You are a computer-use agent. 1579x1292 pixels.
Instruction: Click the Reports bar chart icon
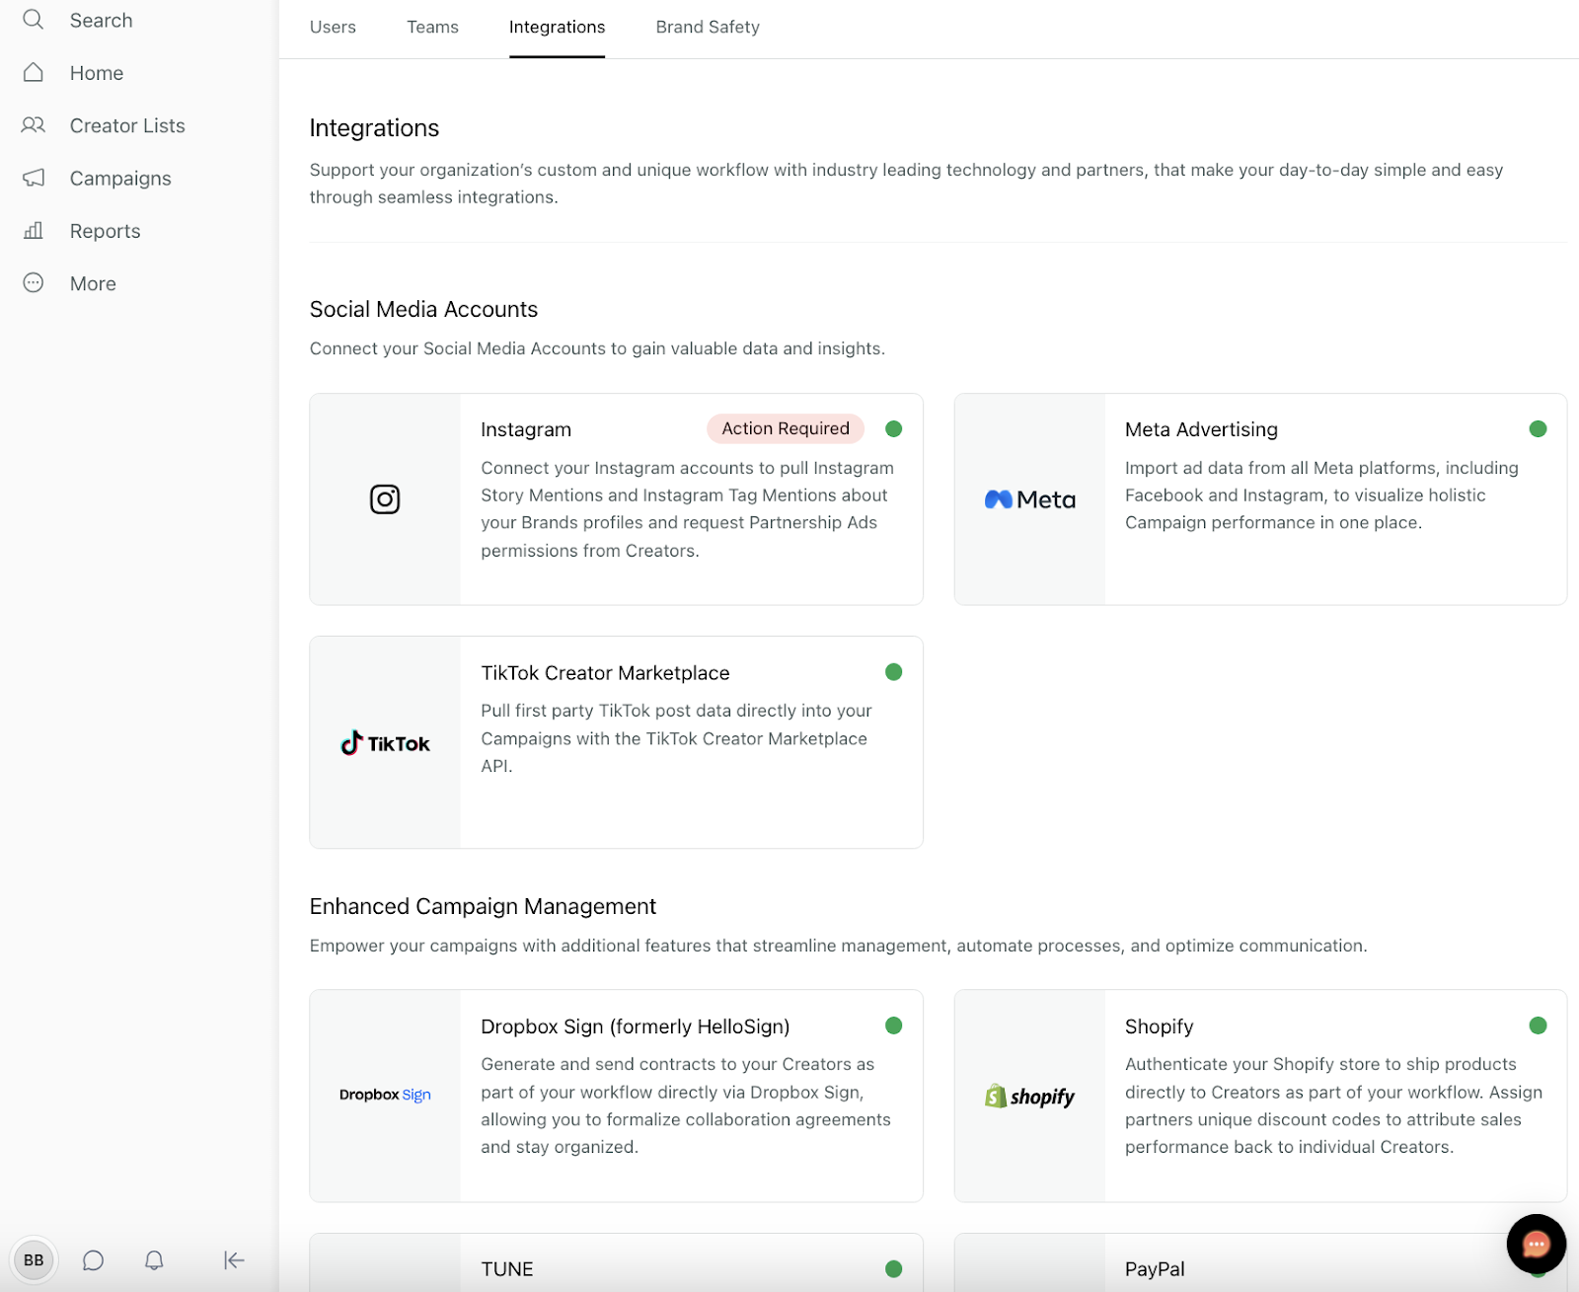click(x=34, y=231)
